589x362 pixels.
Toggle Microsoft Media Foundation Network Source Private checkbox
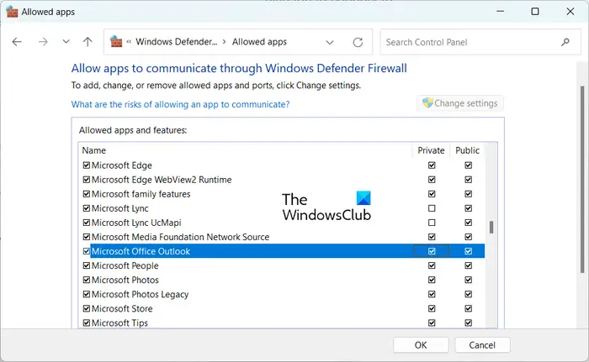point(432,237)
